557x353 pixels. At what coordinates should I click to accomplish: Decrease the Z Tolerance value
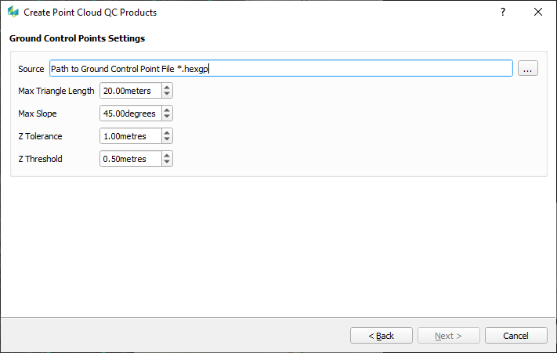[x=166, y=140]
